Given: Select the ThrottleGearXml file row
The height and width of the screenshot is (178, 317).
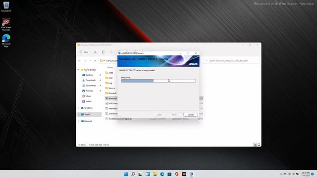Looking at the screenshot, I should pyautogui.click(x=154, y=119).
